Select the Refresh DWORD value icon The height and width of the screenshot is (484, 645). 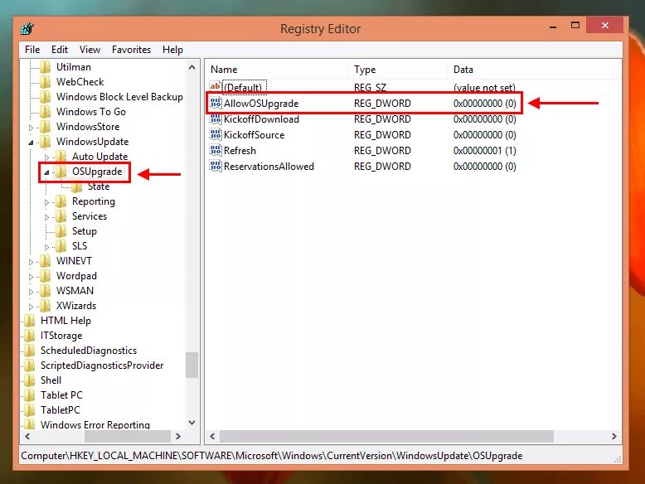tap(216, 150)
